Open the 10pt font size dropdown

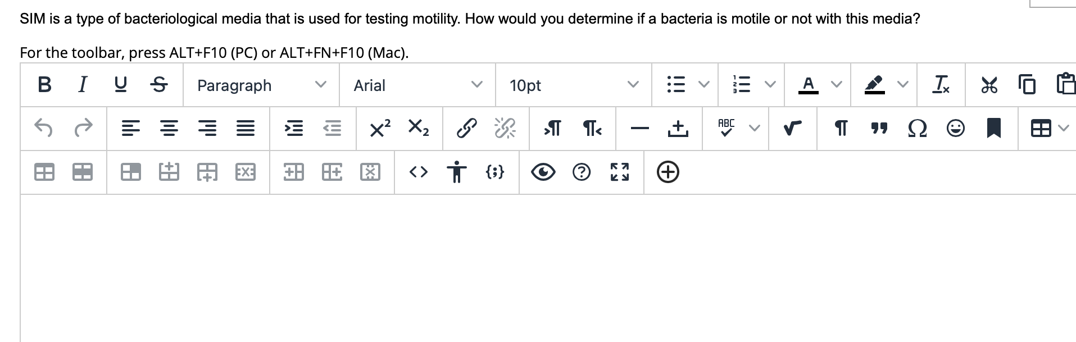(x=573, y=85)
